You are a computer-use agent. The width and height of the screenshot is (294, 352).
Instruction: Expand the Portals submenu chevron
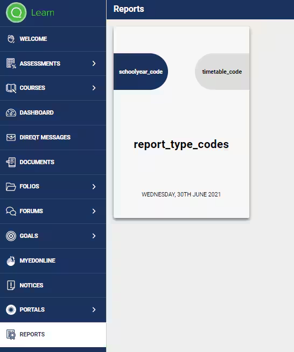coord(94,309)
